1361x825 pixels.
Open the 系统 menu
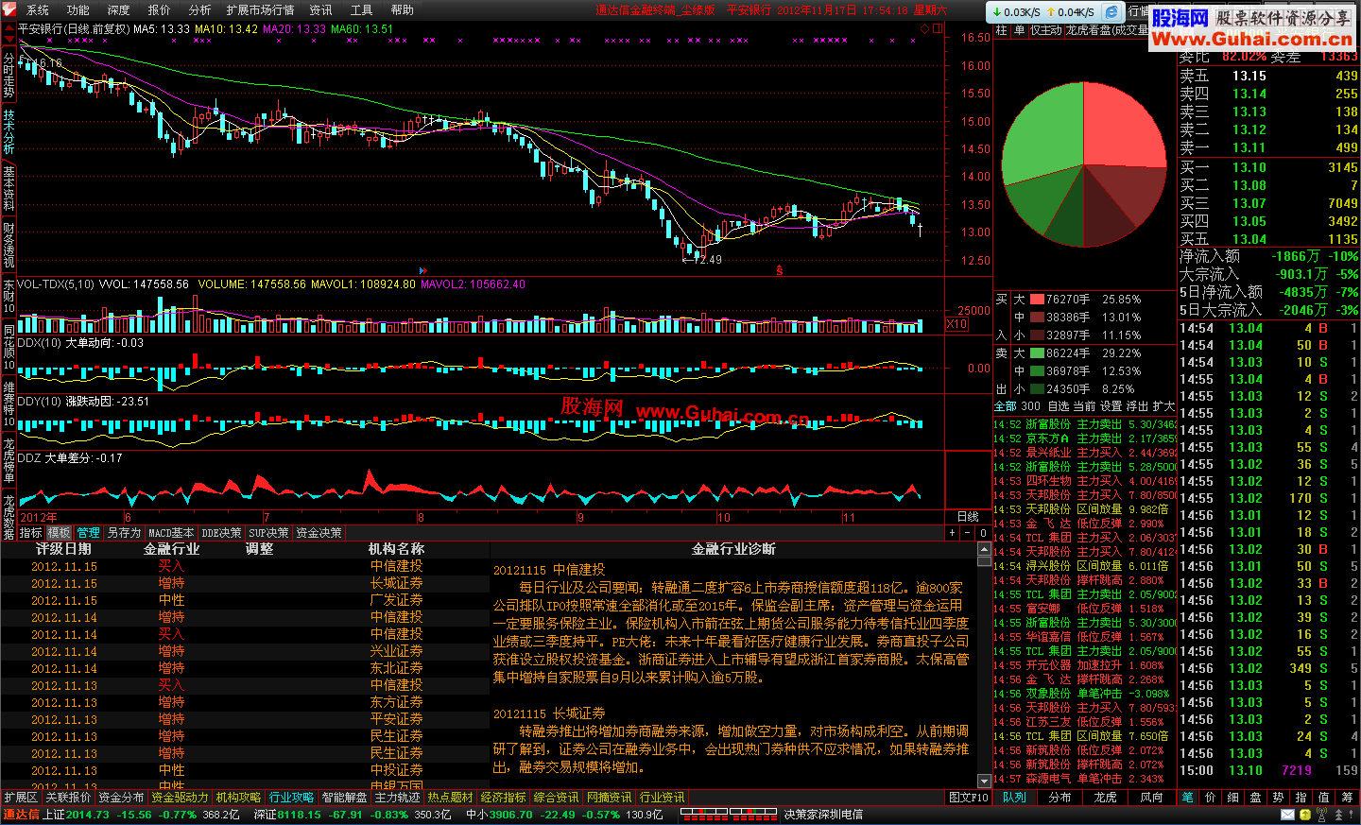tap(38, 10)
